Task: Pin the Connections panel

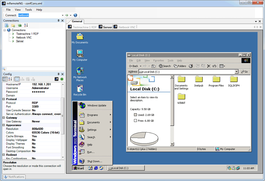Action: click(58, 21)
